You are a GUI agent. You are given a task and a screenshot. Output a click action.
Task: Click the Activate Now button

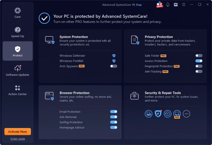click(17, 132)
